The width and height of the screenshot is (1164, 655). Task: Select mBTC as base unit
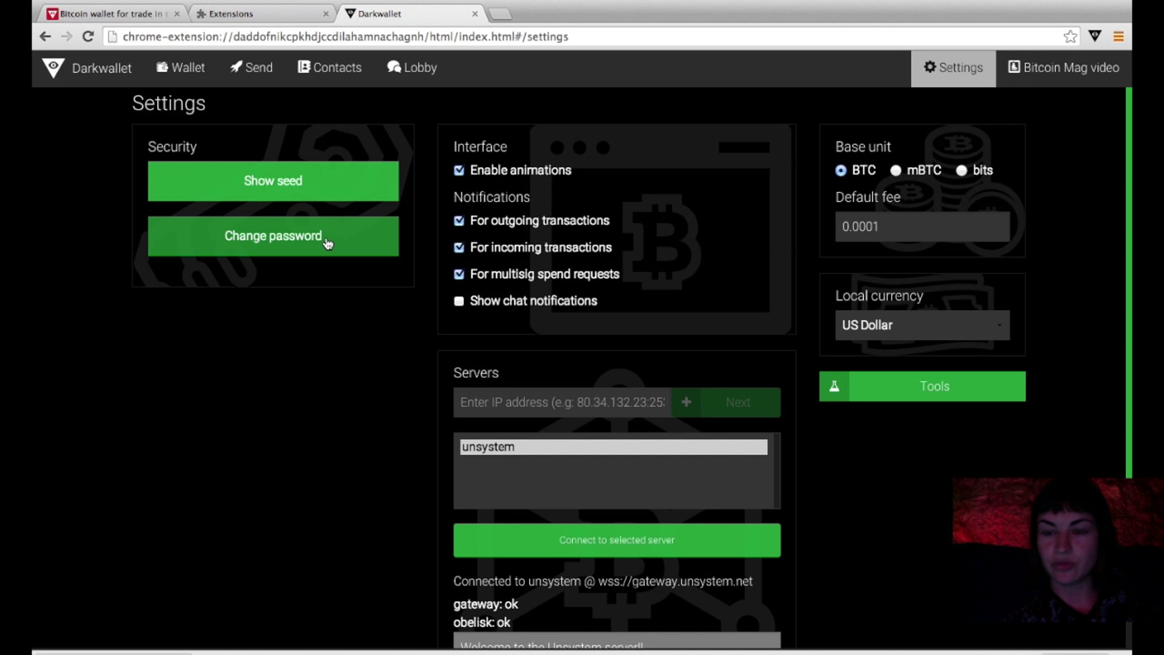895,171
